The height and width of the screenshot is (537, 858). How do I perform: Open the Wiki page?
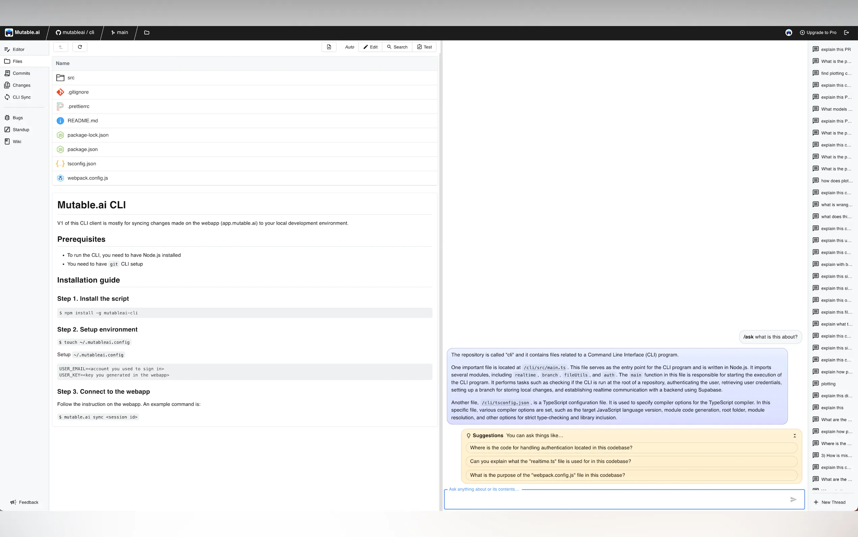coord(24,141)
